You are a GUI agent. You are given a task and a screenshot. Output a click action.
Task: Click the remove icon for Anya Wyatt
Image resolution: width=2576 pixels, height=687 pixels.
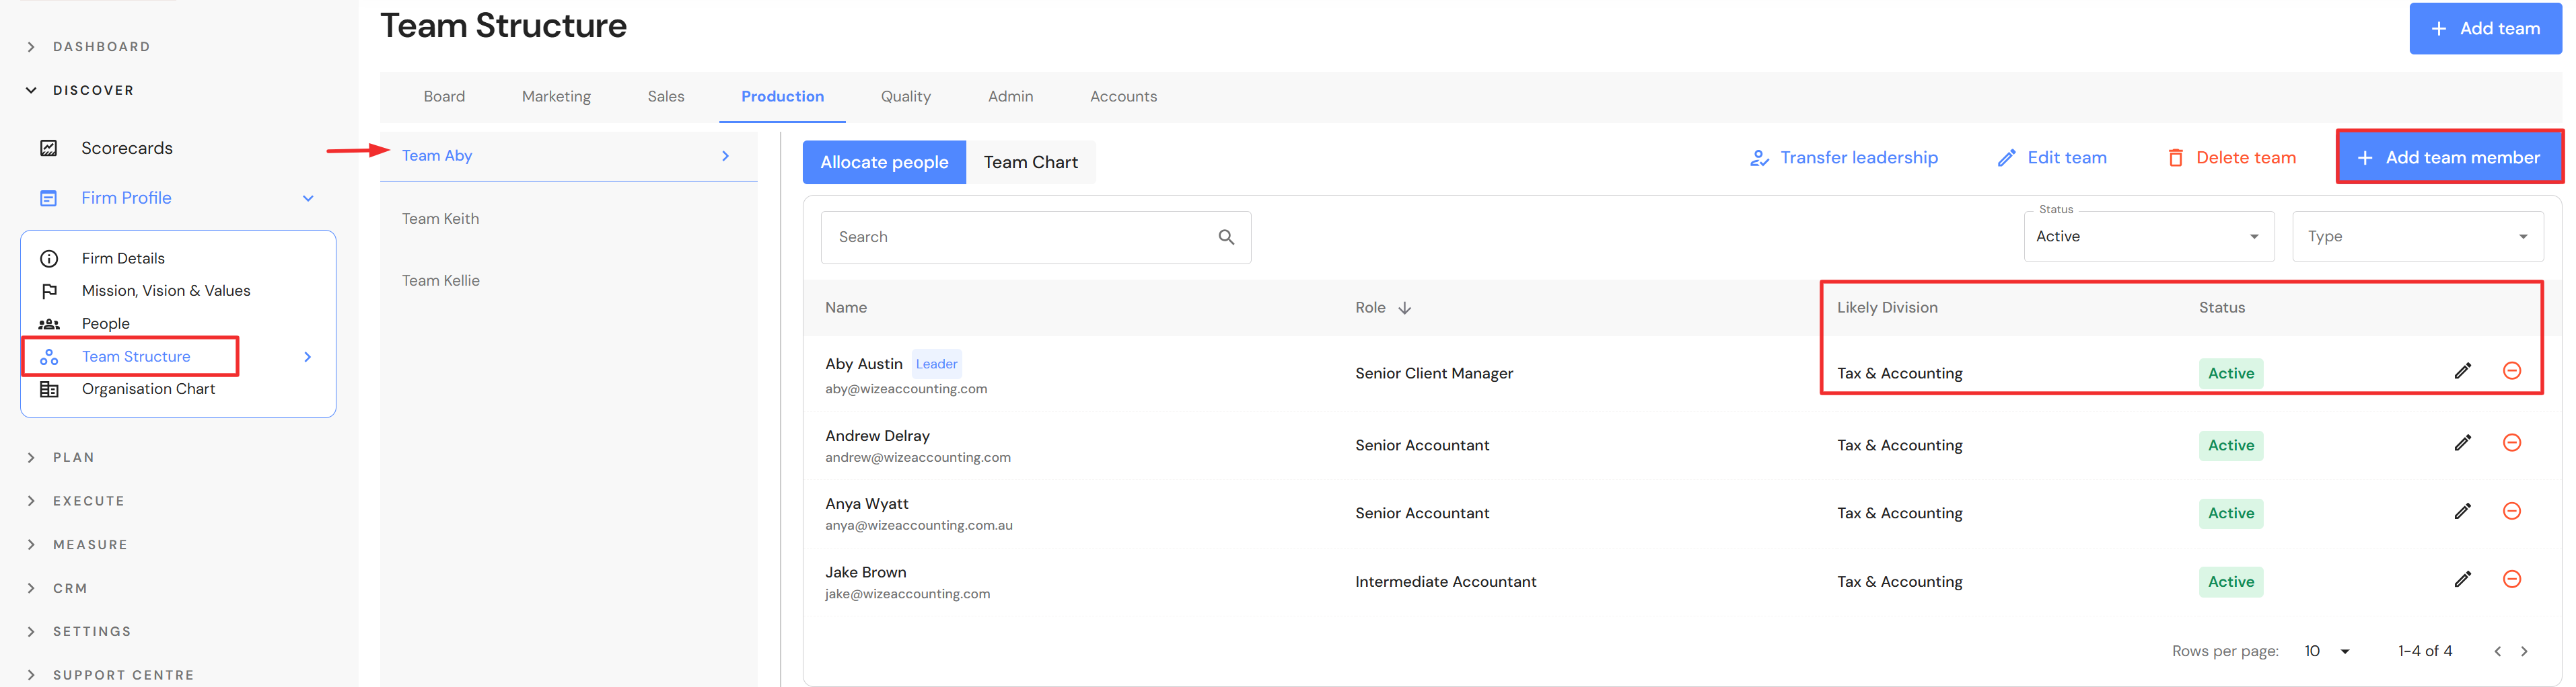tap(2511, 512)
